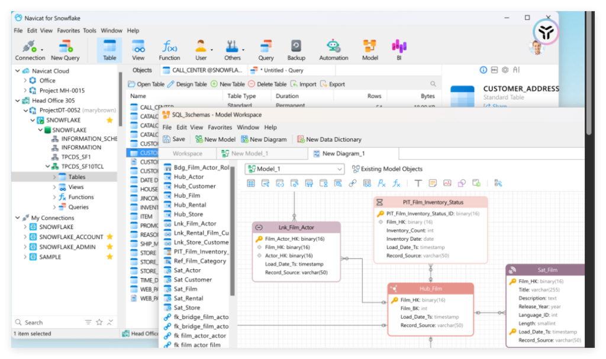Screen dimensions: 606x359
Task: Open the User toolbar icon
Action: [x=201, y=51]
